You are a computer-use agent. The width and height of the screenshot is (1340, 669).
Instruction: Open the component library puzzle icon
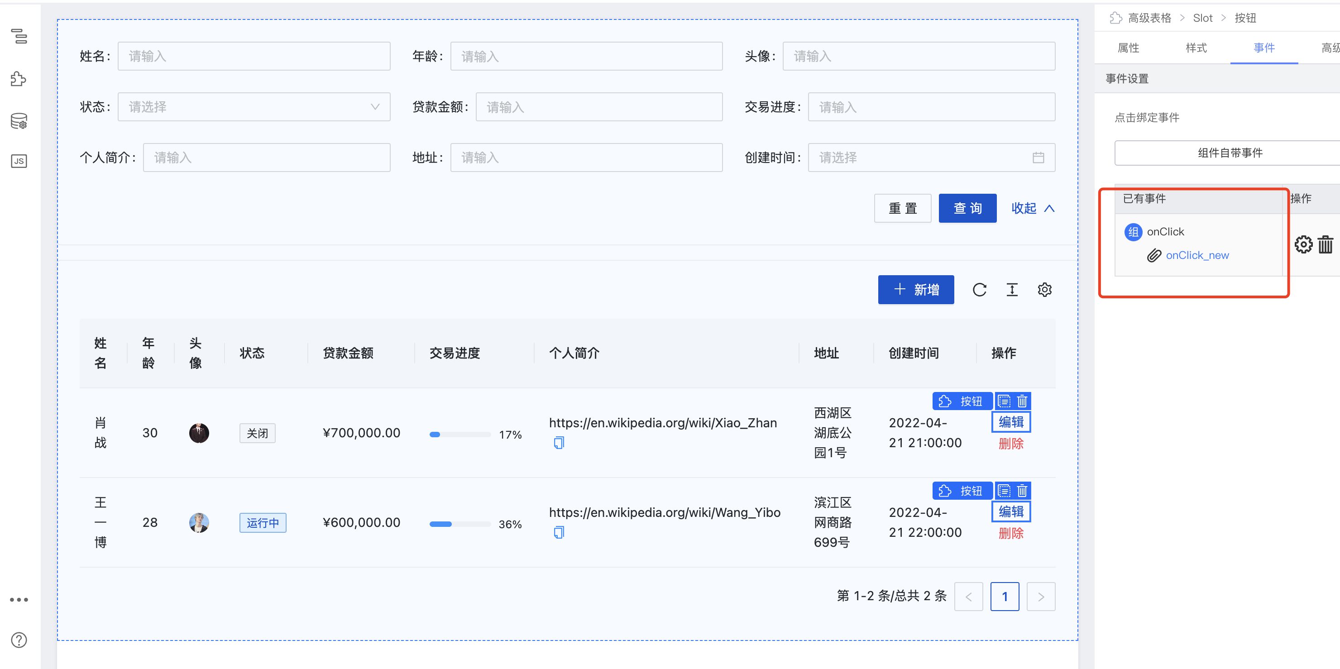coord(19,79)
